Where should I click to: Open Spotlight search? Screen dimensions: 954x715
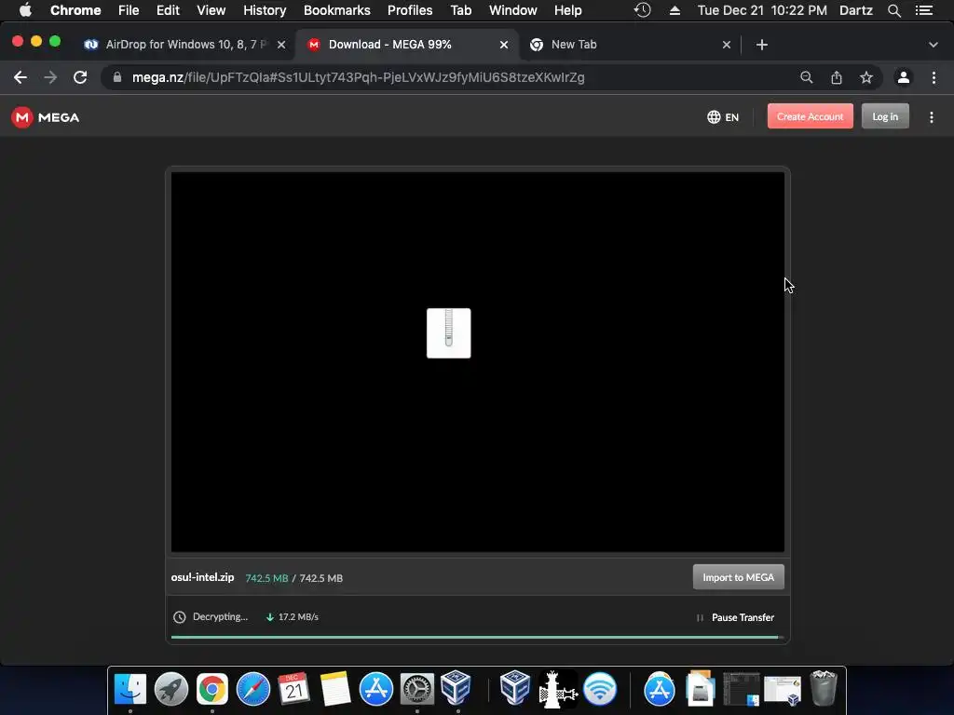click(x=893, y=10)
